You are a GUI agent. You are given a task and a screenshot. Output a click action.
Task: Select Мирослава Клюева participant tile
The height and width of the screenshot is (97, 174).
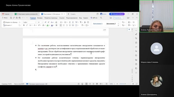click(157, 48)
